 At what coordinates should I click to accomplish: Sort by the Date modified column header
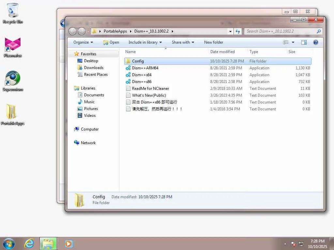click(227, 52)
